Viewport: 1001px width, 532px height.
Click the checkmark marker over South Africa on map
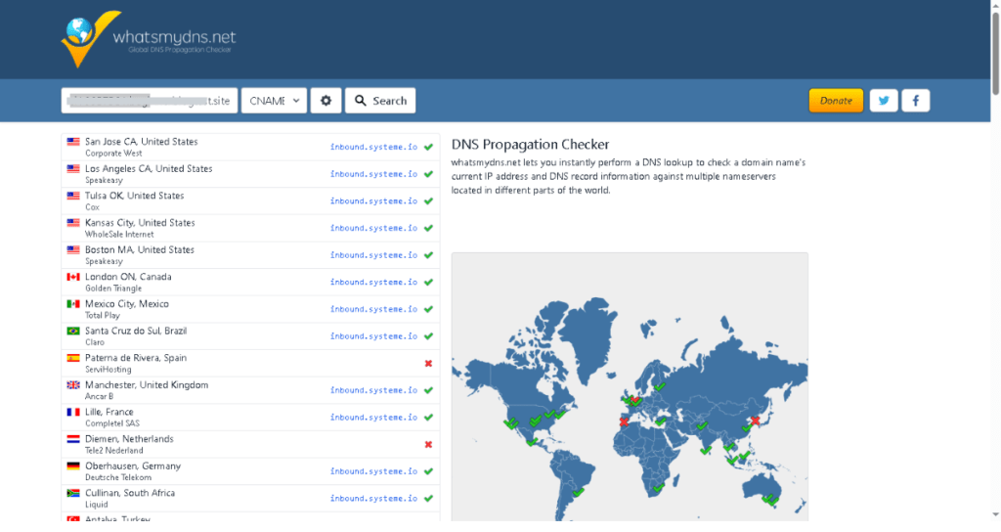pyautogui.click(x=659, y=488)
